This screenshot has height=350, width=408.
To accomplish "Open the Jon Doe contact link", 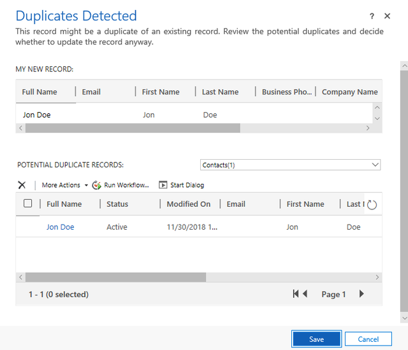I will click(60, 227).
